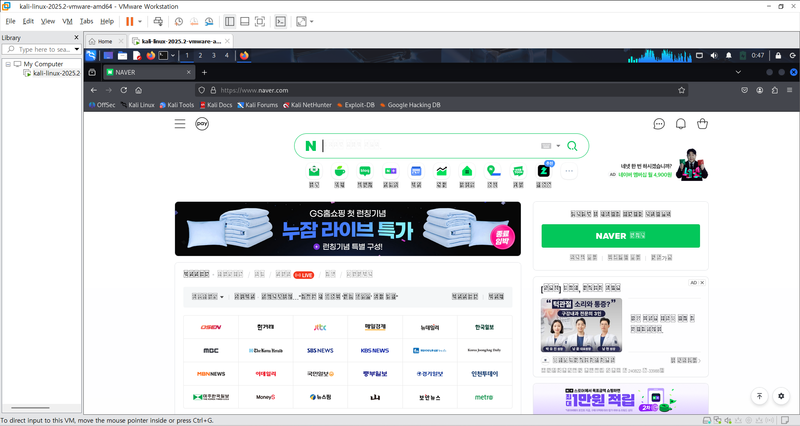Switch to workspace 3
This screenshot has height=426, width=800.
(214, 55)
